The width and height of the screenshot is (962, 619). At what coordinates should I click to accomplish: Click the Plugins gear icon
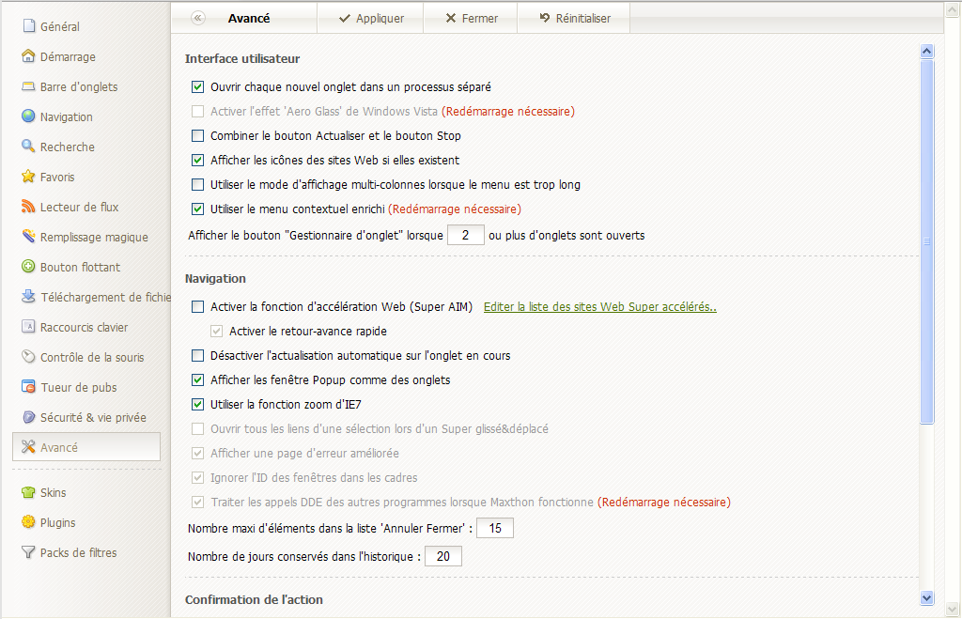pos(28,522)
